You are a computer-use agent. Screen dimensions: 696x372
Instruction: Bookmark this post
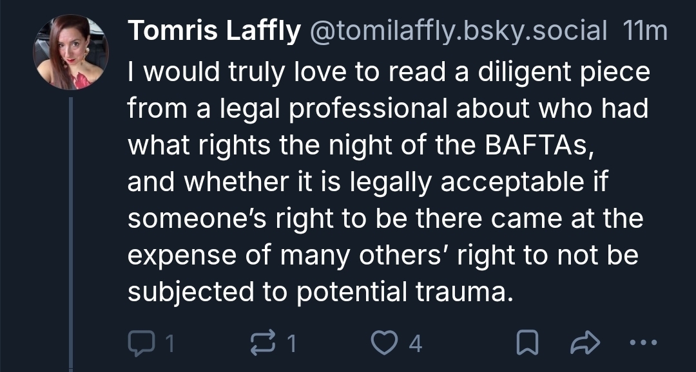click(x=527, y=344)
